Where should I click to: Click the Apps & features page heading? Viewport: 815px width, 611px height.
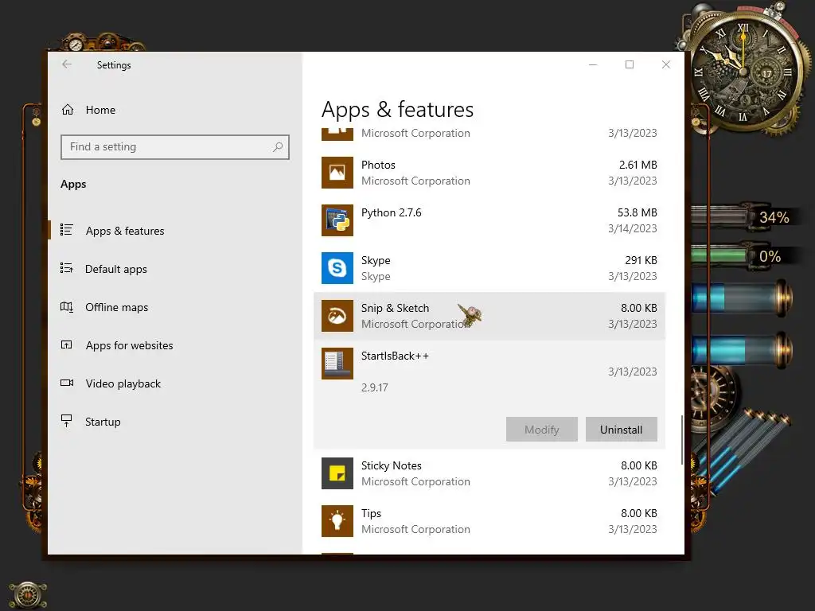(x=398, y=110)
